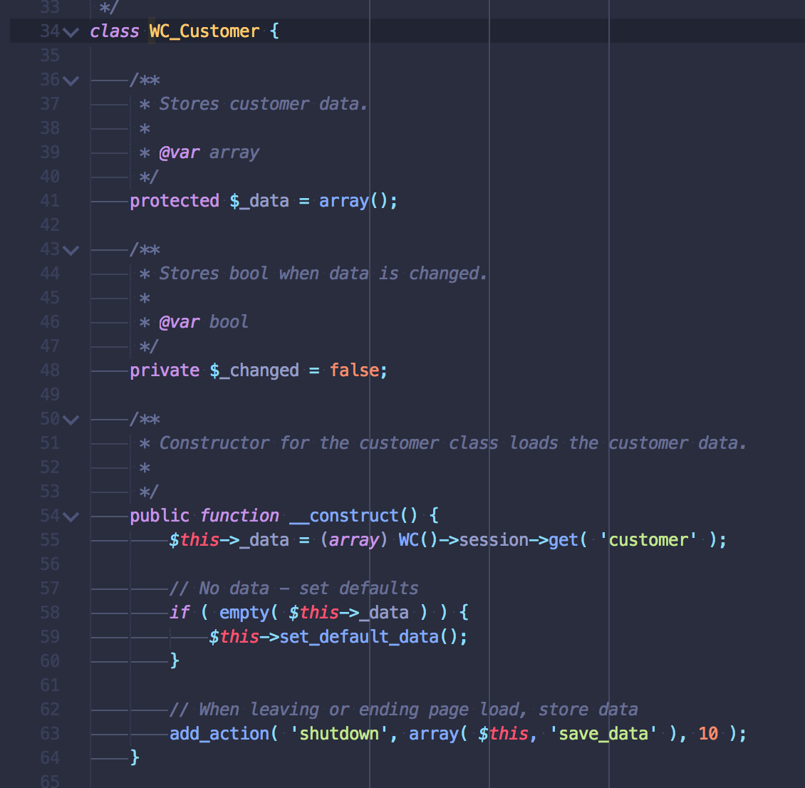Click the 'if' keyword on line 58
Image resolution: width=805 pixels, height=788 pixels.
(180, 613)
